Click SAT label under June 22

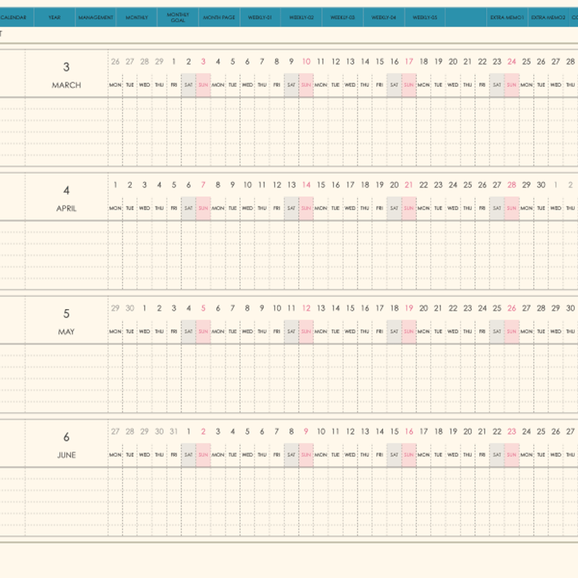[x=497, y=455]
